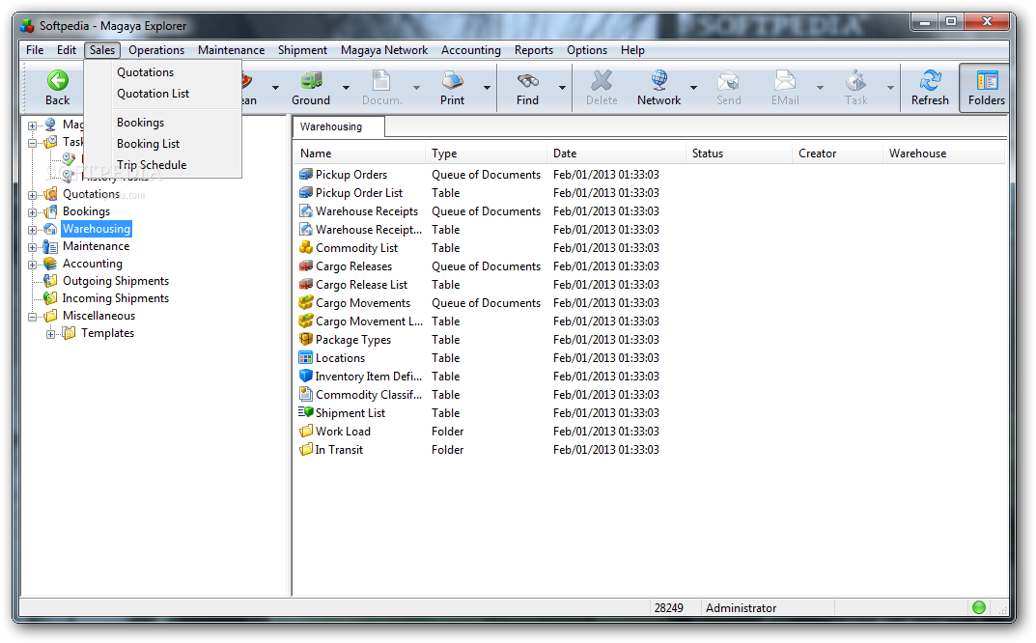Image resolution: width=1036 pixels, height=643 pixels.
Task: Click the Package Types row icon
Action: [306, 339]
